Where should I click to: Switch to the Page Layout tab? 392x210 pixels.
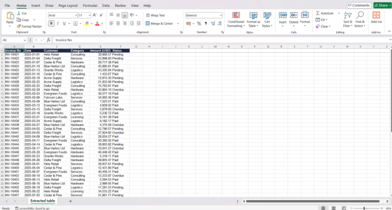pyautogui.click(x=68, y=6)
